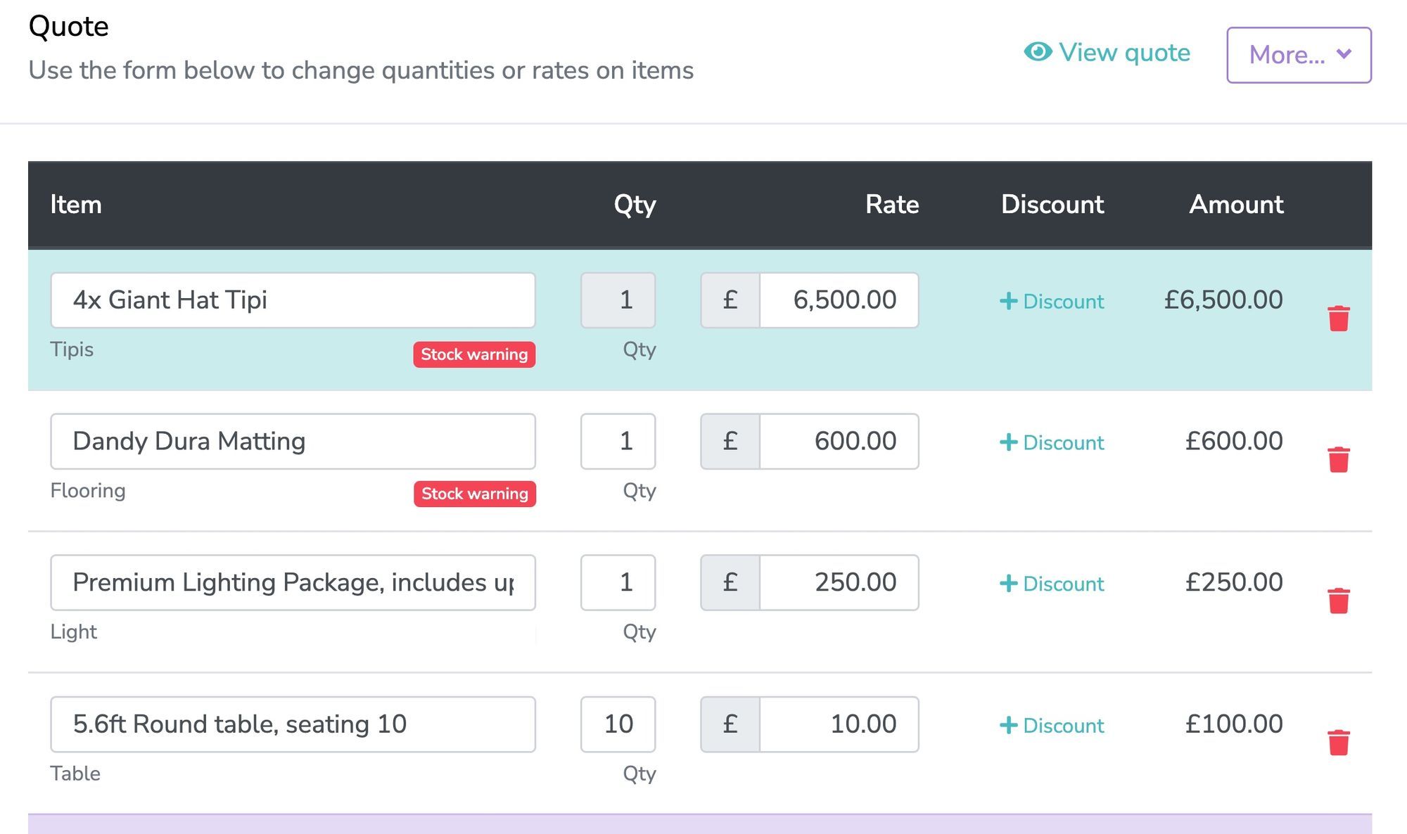Click the Item column header

pyautogui.click(x=76, y=205)
